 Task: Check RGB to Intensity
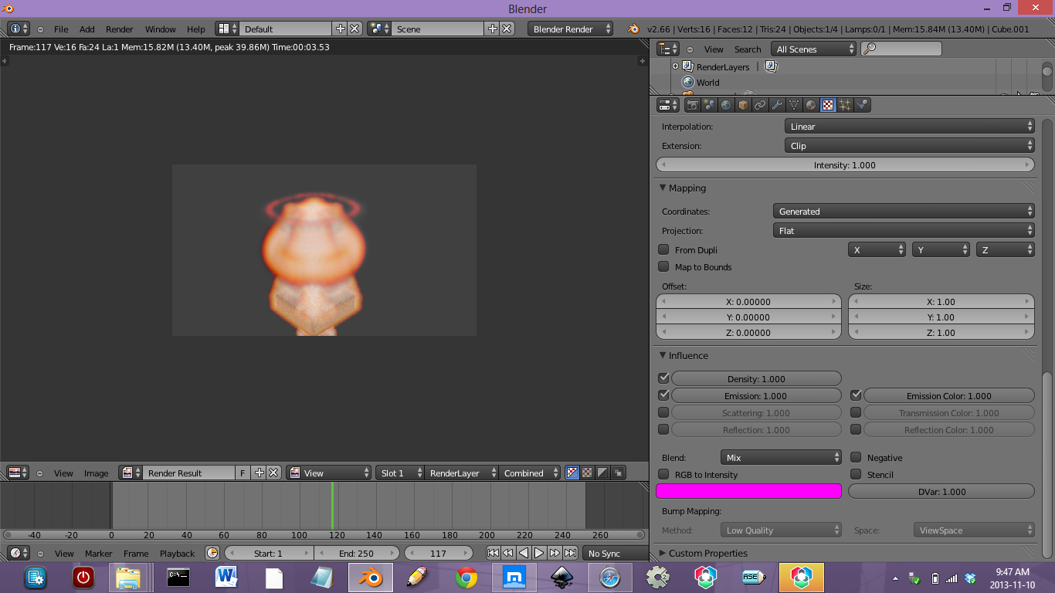coord(663,474)
